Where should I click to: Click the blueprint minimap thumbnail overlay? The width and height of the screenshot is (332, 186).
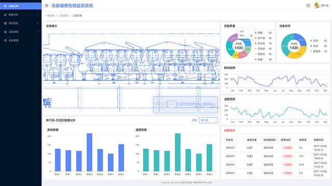[x=186, y=104]
